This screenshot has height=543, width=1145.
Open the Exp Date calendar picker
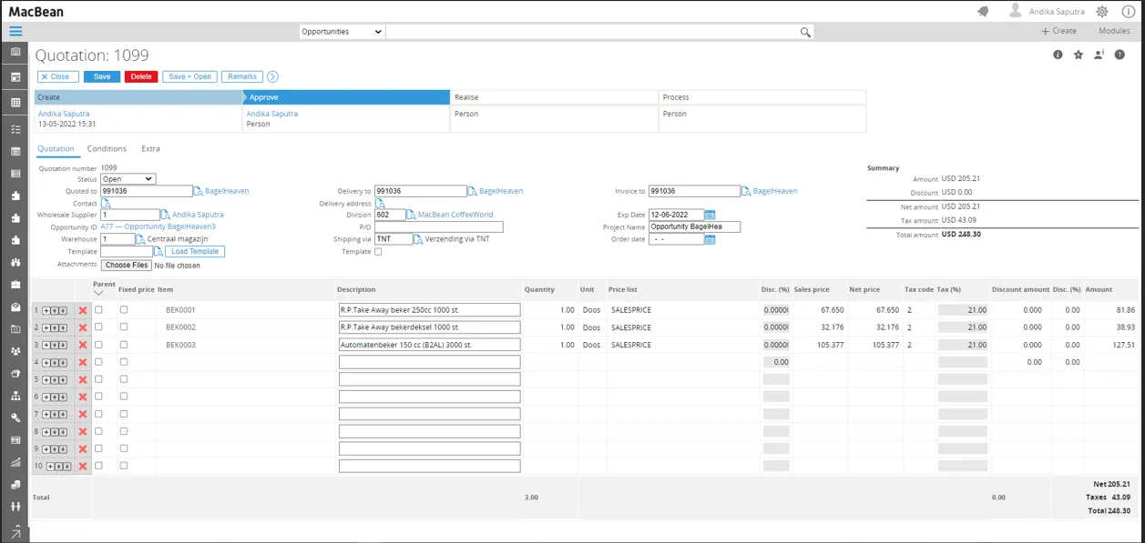[x=711, y=215]
